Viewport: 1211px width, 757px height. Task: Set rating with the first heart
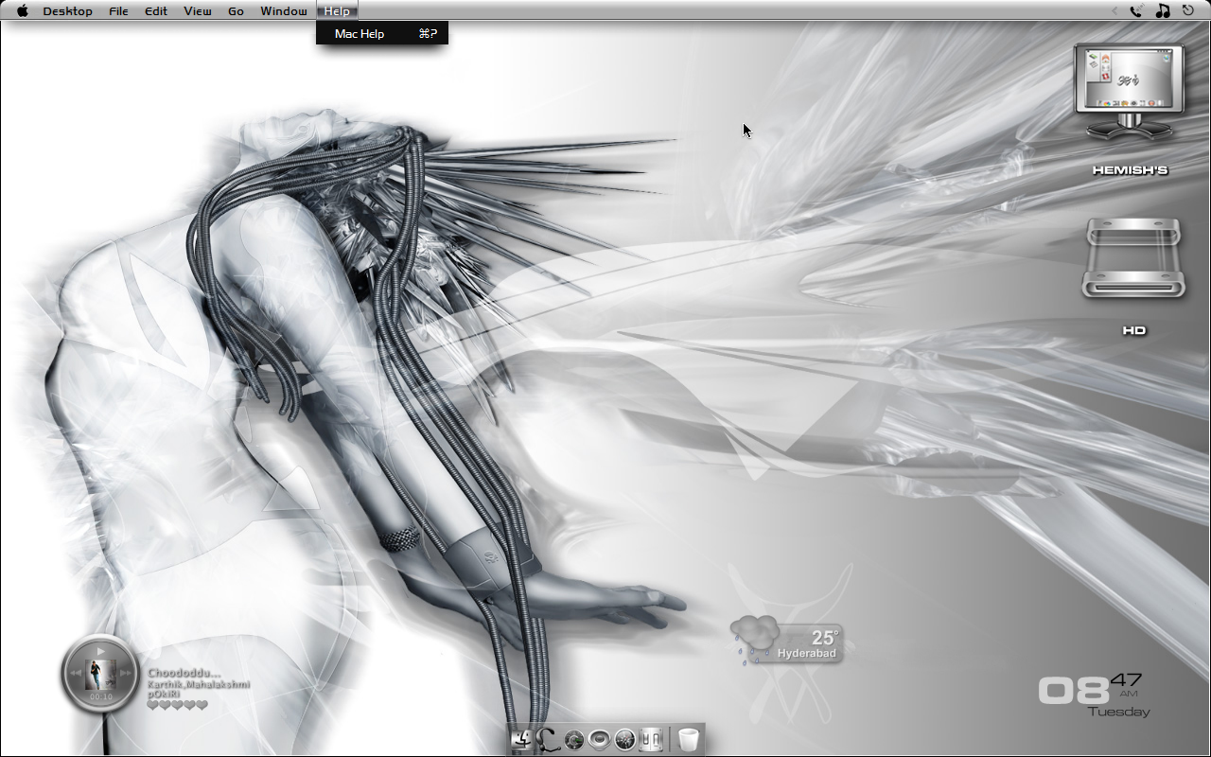pyautogui.click(x=153, y=705)
